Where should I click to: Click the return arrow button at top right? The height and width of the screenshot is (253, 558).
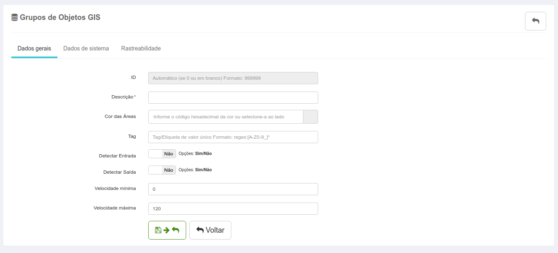[535, 21]
